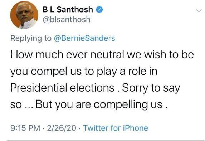Expand the tweet options chevron
The image size is (205, 141).
click(199, 11)
